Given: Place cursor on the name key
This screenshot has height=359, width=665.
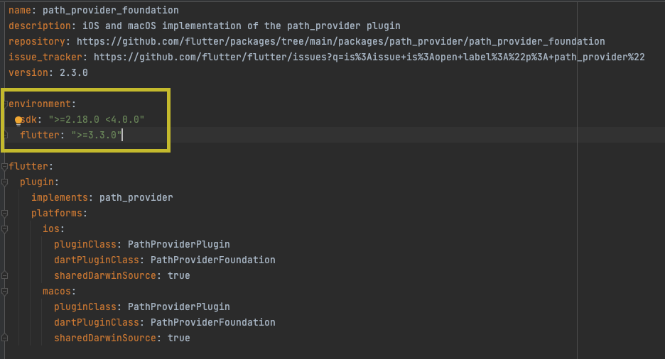Looking at the screenshot, I should coord(19,10).
